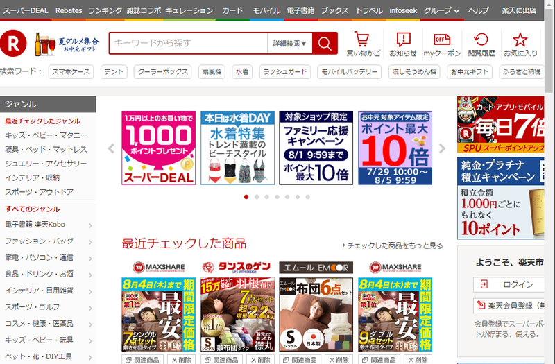Expand ファッション・バッグ genre
555x364 pixels.
[x=48, y=241]
